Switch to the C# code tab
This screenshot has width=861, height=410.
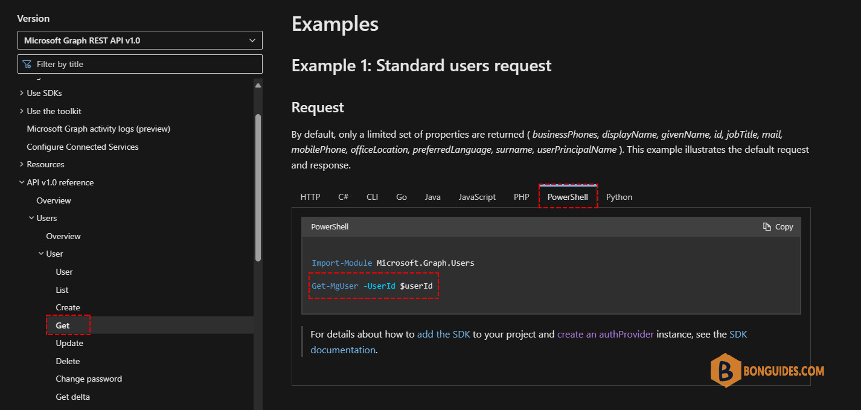click(344, 197)
